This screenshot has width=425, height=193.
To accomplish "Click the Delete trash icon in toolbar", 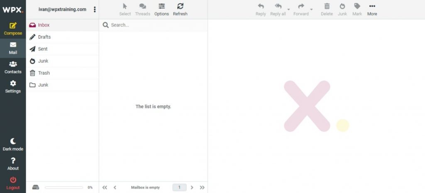I will click(x=327, y=6).
